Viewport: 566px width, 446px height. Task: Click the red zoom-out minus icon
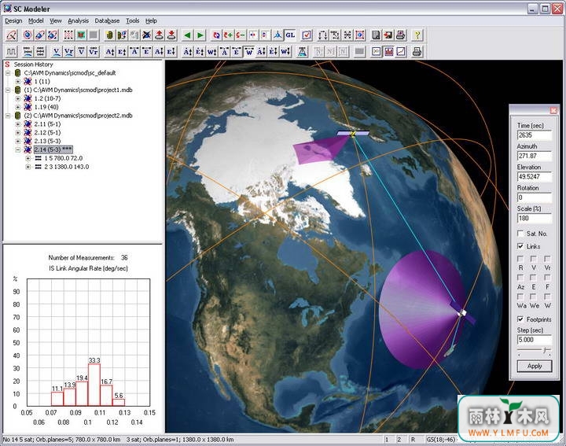pyautogui.click(x=241, y=35)
